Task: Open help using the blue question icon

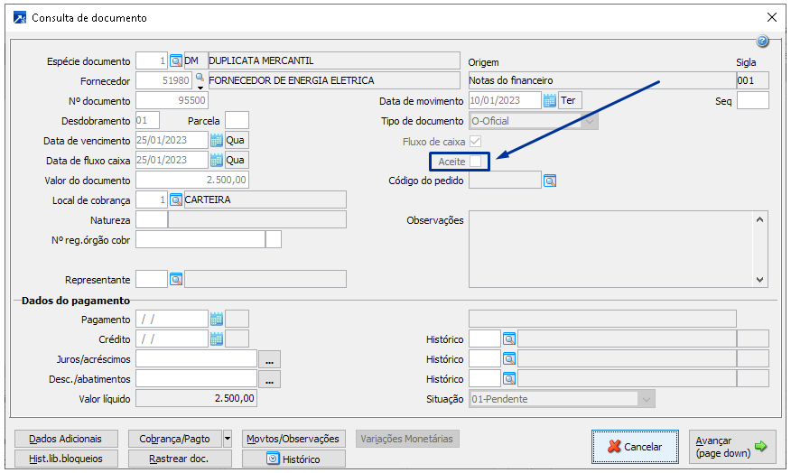Action: (762, 42)
